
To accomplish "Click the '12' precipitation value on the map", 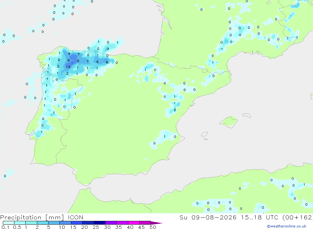I will [x=68, y=67].
